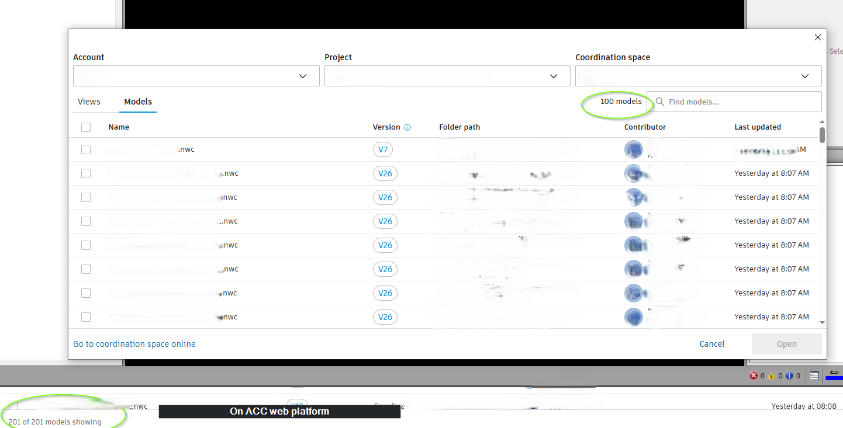Click the blue information count icon in status bar
The width and height of the screenshot is (843, 428).
(789, 375)
